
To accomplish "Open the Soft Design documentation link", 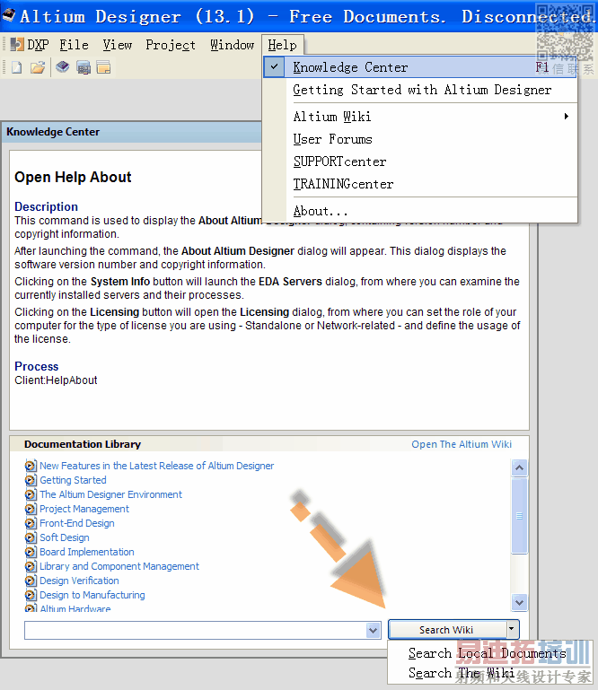I will [x=65, y=537].
